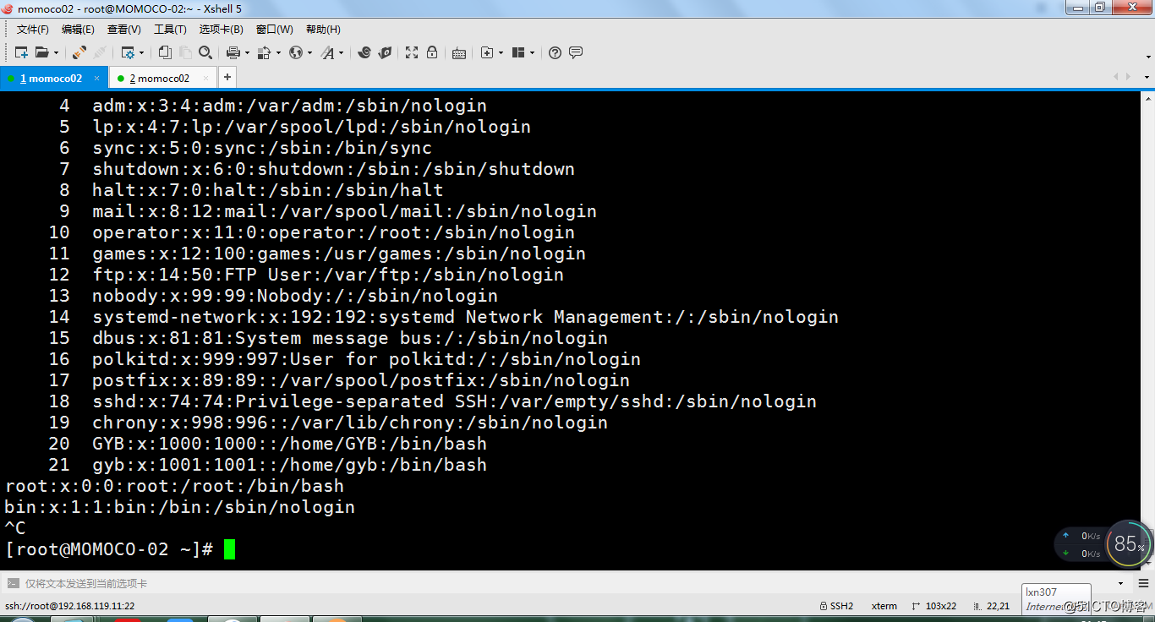This screenshot has width=1155, height=622.
Task: Open the 帮助(H) menu
Action: pyautogui.click(x=323, y=30)
